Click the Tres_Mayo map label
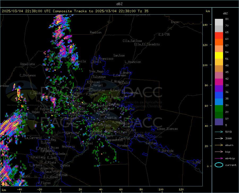This screenshot has height=193, width=239. click(96, 71)
